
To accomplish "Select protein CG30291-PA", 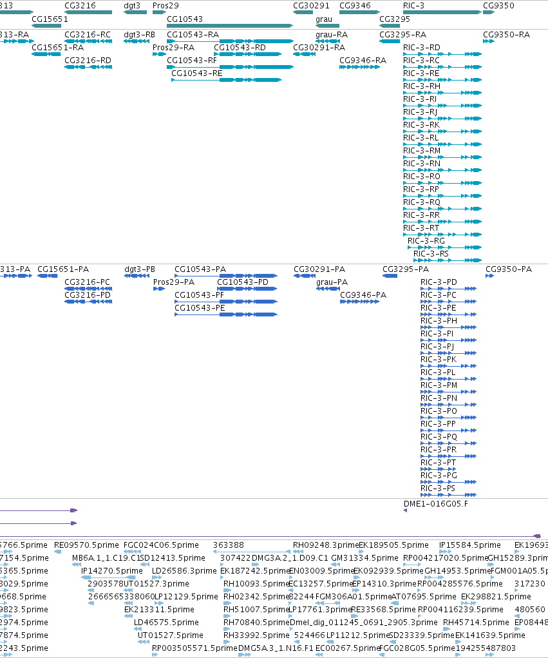I will [x=319, y=269].
